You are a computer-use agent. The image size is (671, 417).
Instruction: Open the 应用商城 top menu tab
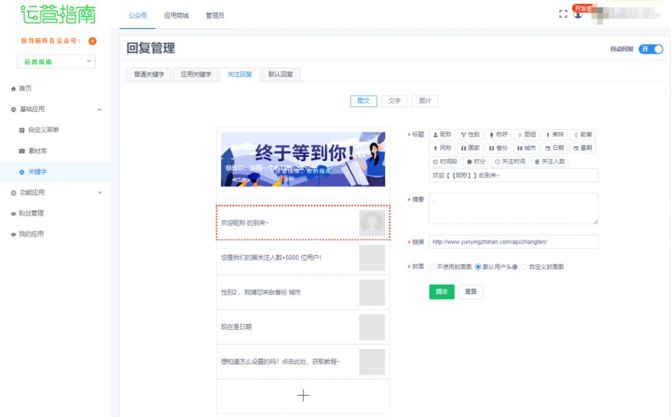[176, 16]
